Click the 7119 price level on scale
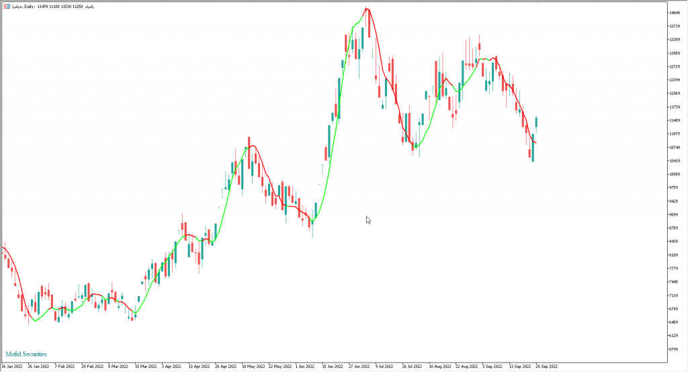The image size is (688, 372). coord(675,295)
